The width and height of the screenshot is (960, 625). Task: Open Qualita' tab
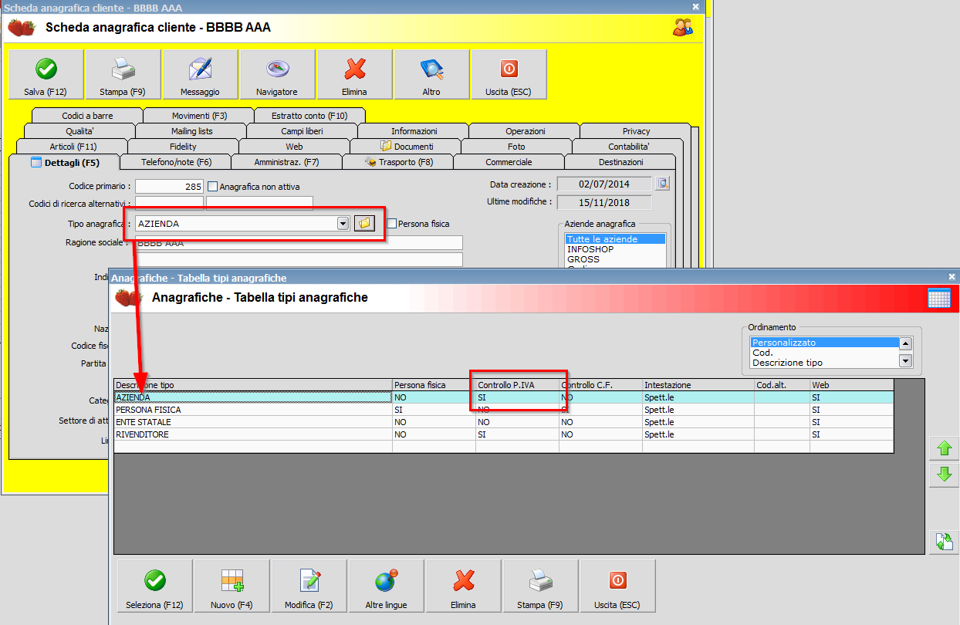click(79, 131)
